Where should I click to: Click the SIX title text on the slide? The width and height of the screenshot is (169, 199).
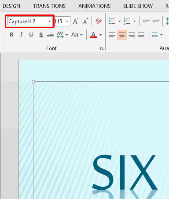(125, 172)
